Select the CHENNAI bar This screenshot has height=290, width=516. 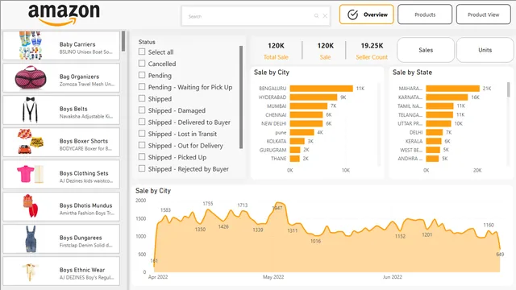point(306,114)
